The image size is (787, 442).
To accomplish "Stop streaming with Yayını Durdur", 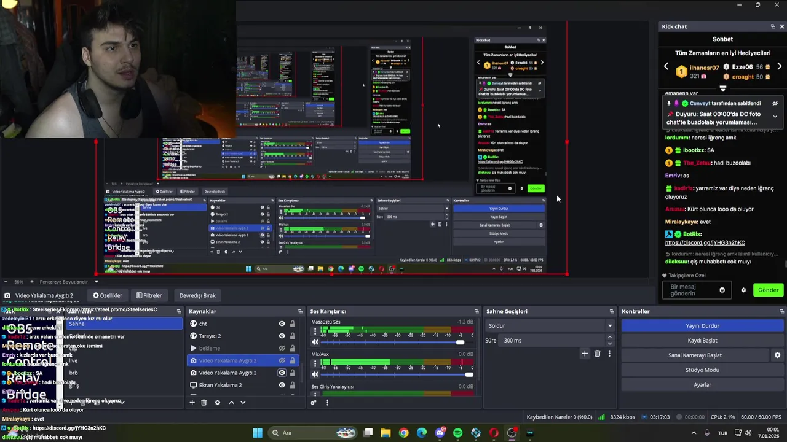I will [702, 326].
